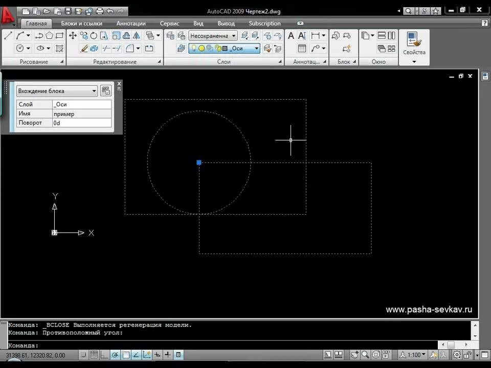Click the yellow layer color swatch
The height and width of the screenshot is (368, 491).
coord(202,48)
